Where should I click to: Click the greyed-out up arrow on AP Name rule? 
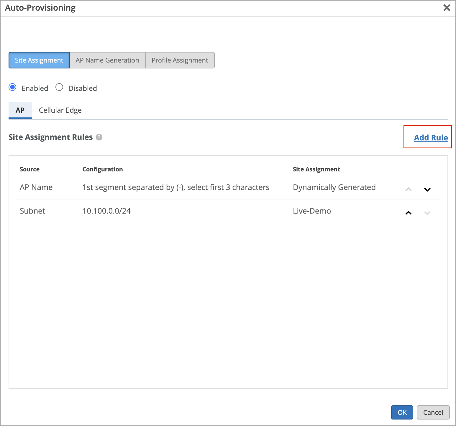point(408,189)
